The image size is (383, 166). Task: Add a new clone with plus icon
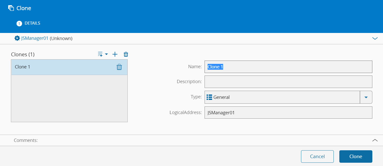(115, 54)
